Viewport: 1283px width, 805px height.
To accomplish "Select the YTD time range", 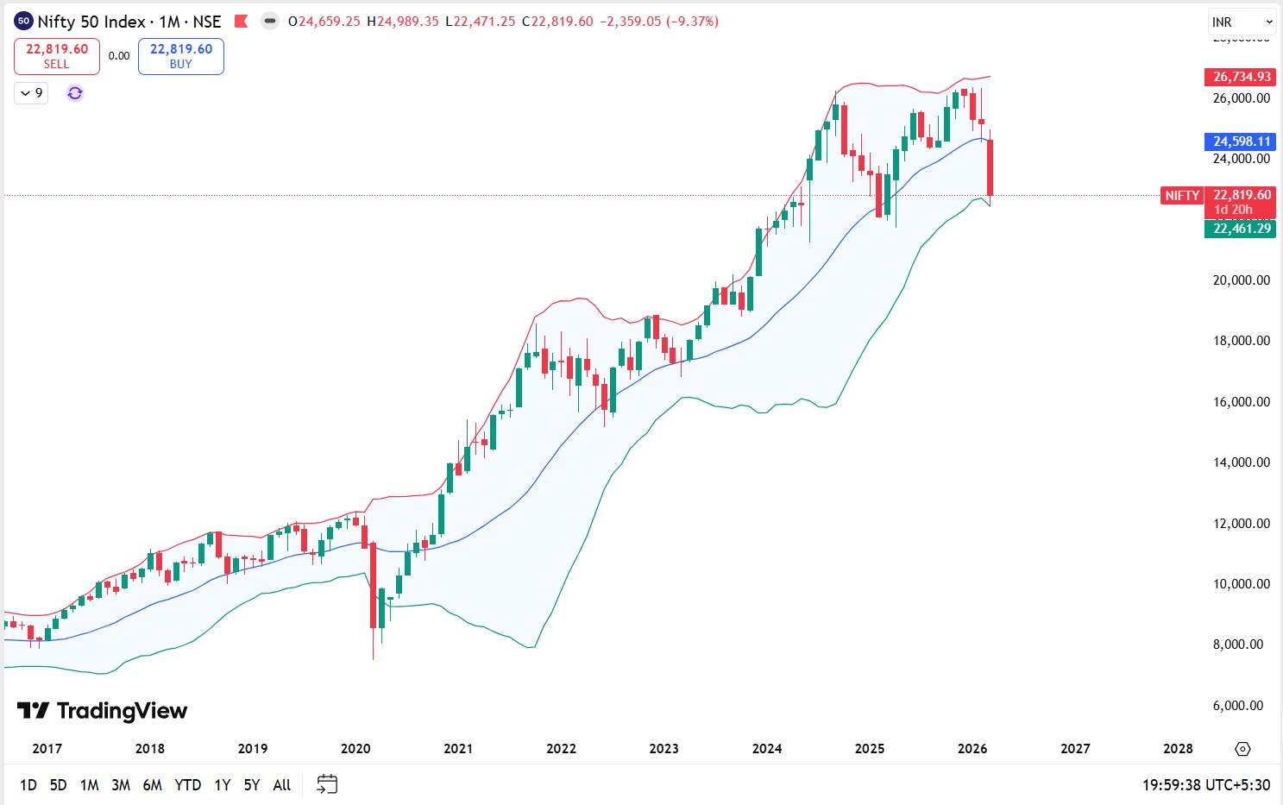I will point(187,785).
